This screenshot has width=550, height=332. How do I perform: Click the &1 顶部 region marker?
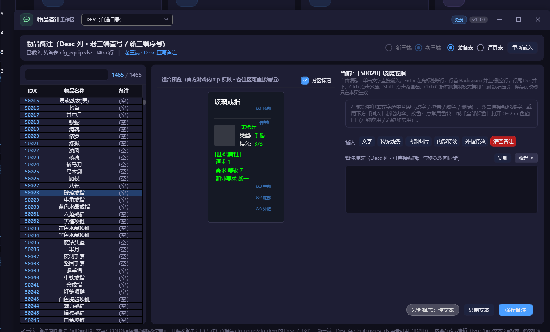click(x=263, y=108)
